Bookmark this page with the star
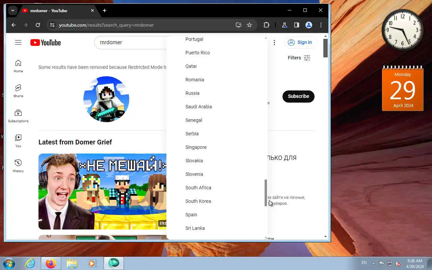Screen dimensions: 432x270 pos(249,25)
